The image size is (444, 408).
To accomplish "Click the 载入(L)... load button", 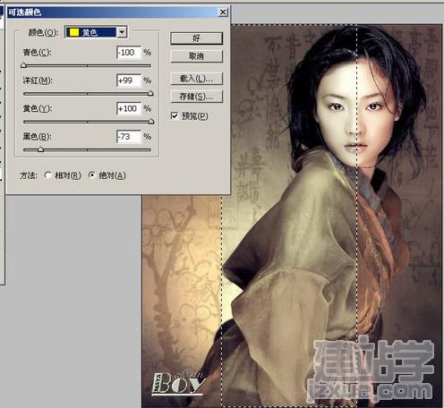I will tap(196, 79).
